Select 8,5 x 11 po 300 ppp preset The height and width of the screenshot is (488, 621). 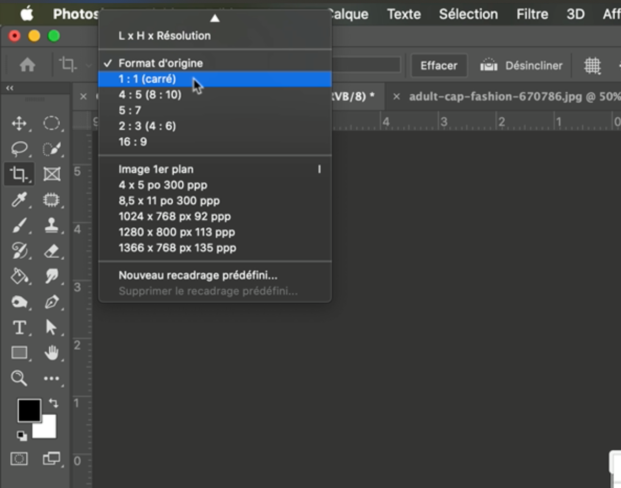[x=215, y=201]
